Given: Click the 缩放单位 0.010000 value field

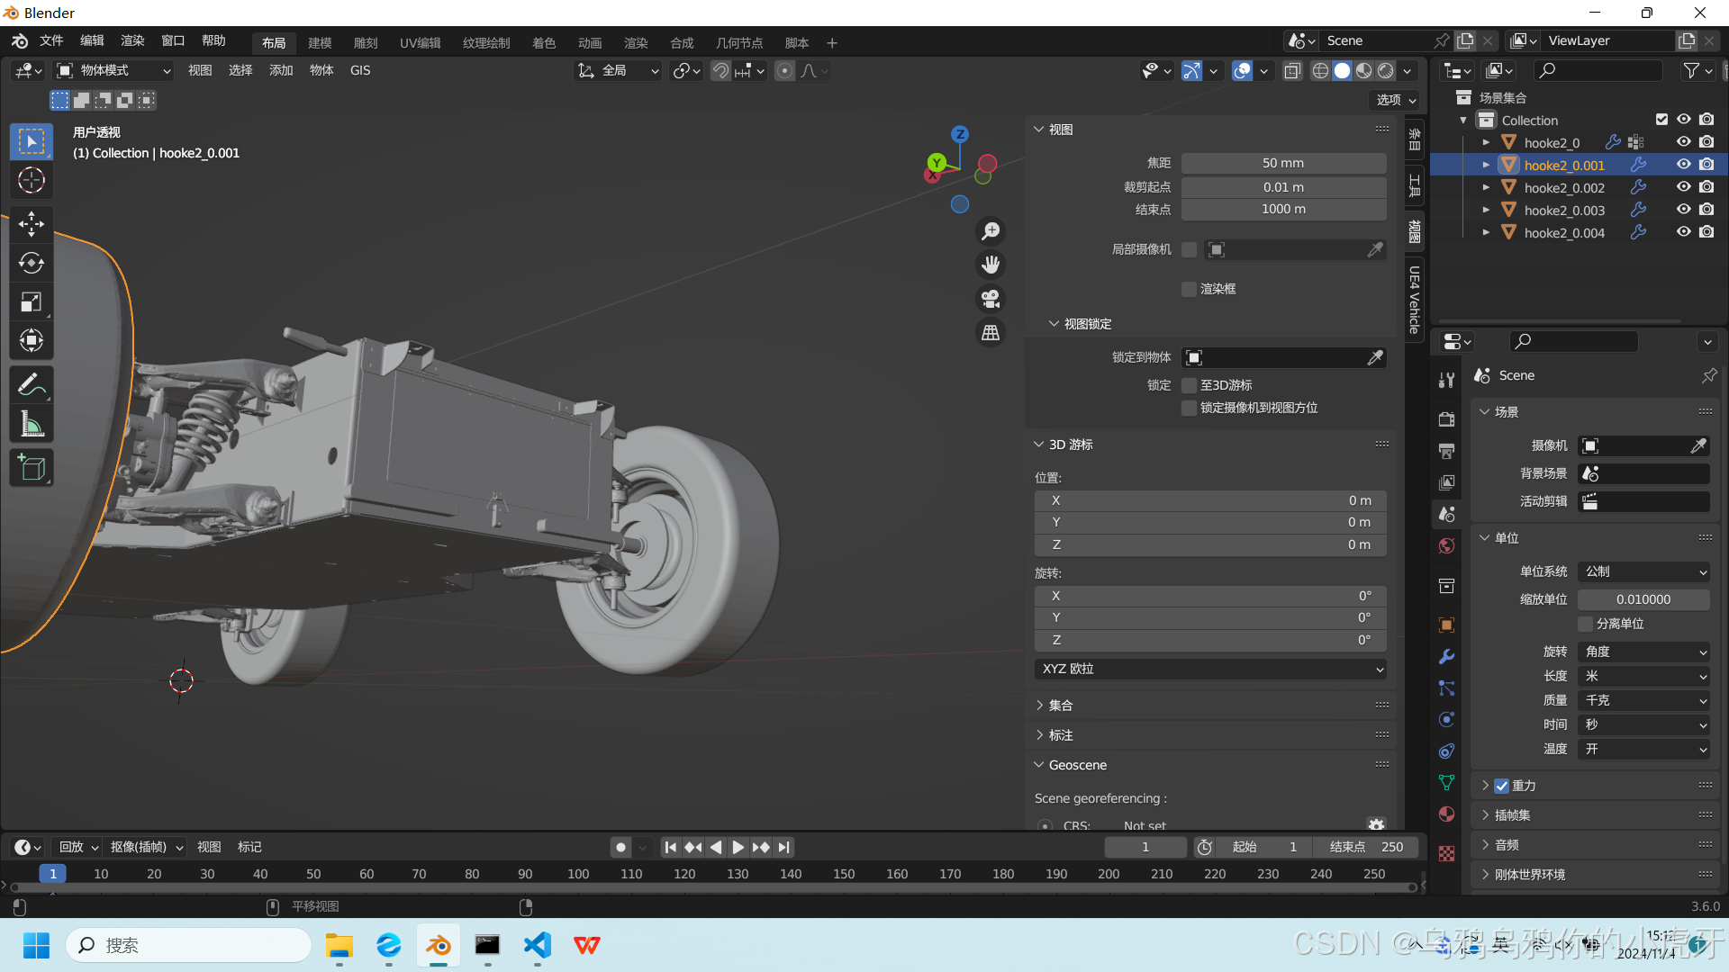Looking at the screenshot, I should pos(1643,599).
